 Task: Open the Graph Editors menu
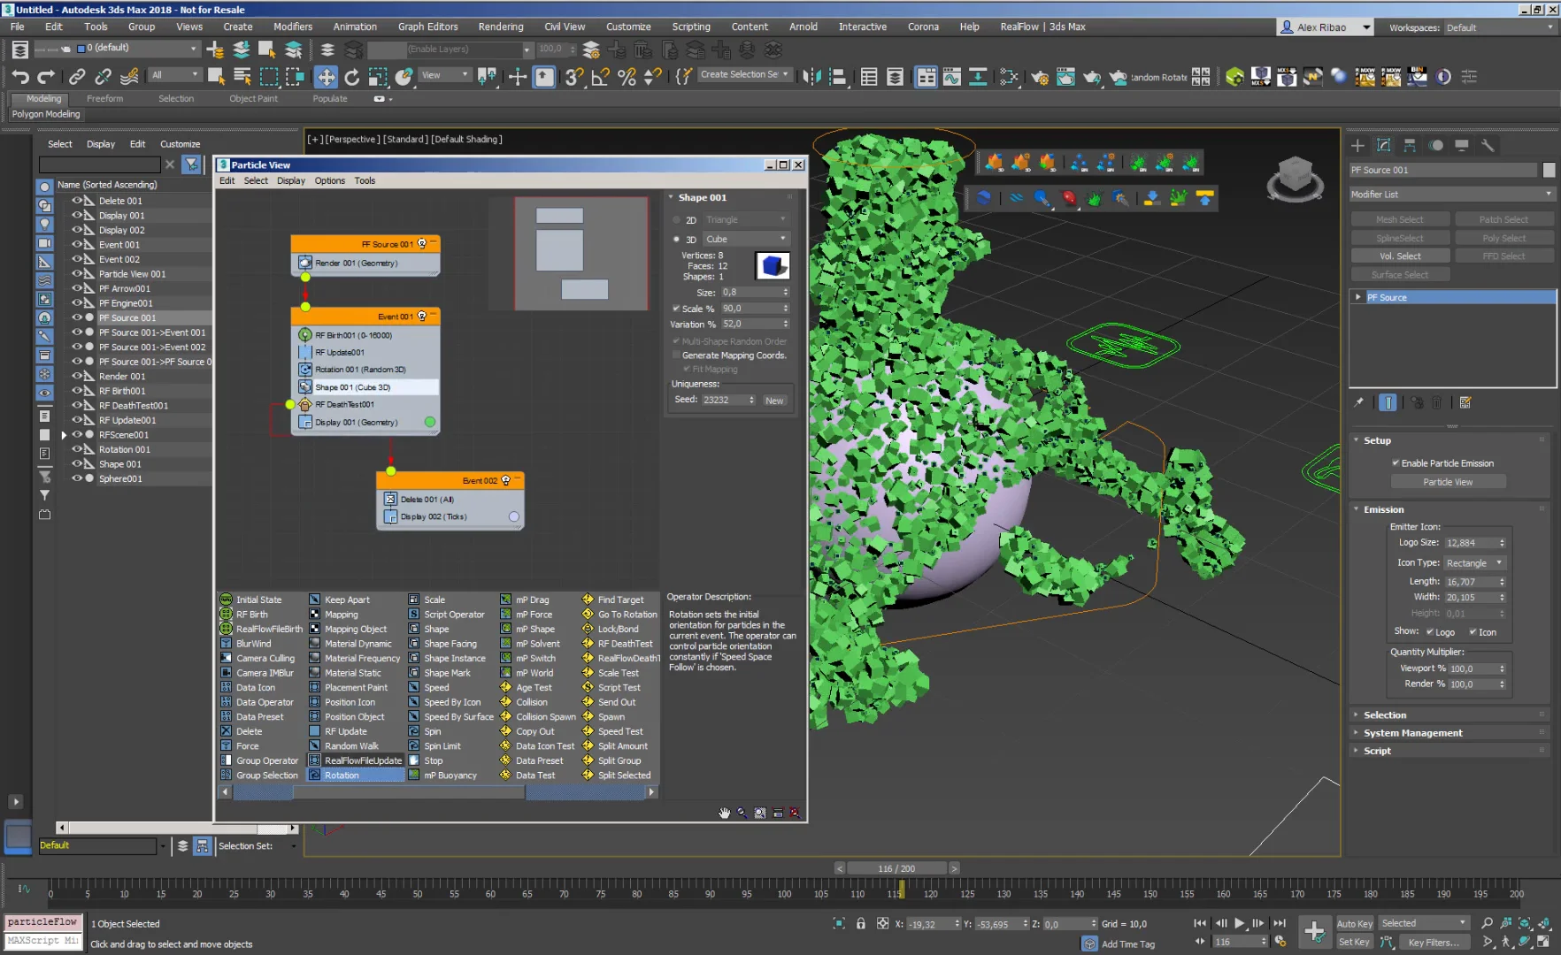point(428,27)
